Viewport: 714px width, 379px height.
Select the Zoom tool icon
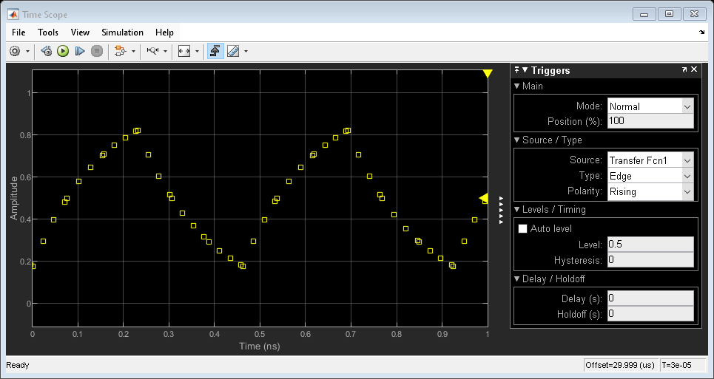152,51
